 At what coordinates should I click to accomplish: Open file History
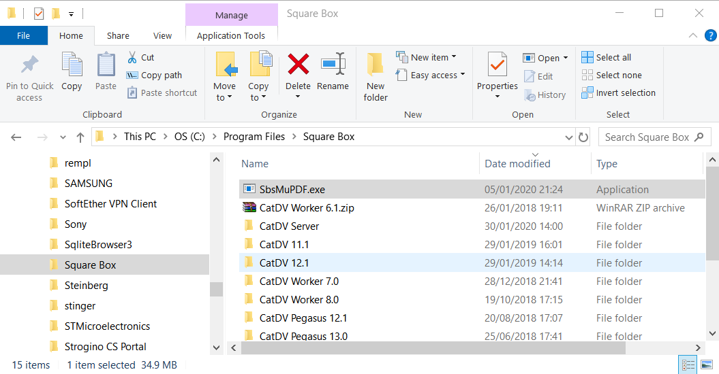point(545,95)
